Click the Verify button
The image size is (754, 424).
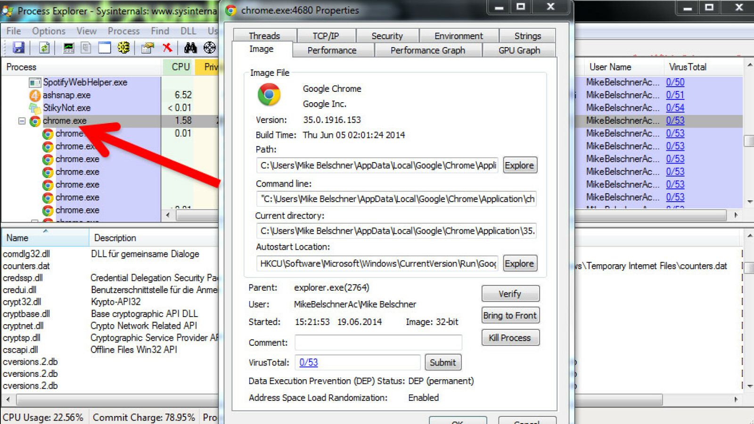click(x=510, y=294)
